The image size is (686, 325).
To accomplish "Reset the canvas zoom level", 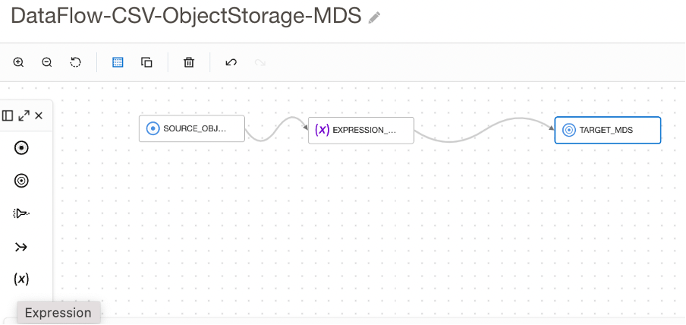I will tap(76, 62).
